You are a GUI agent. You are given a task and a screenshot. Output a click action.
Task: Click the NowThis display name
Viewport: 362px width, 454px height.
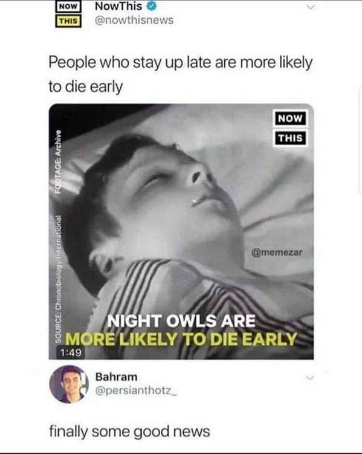click(x=118, y=7)
